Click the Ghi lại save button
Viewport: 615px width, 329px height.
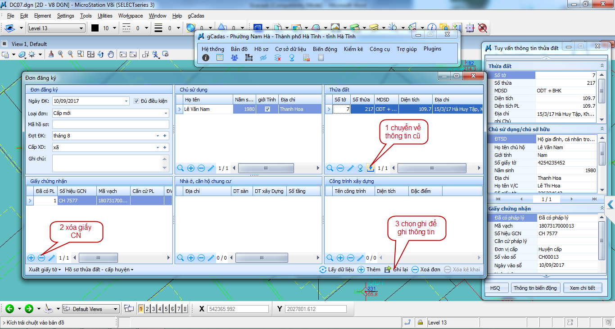click(x=396, y=270)
